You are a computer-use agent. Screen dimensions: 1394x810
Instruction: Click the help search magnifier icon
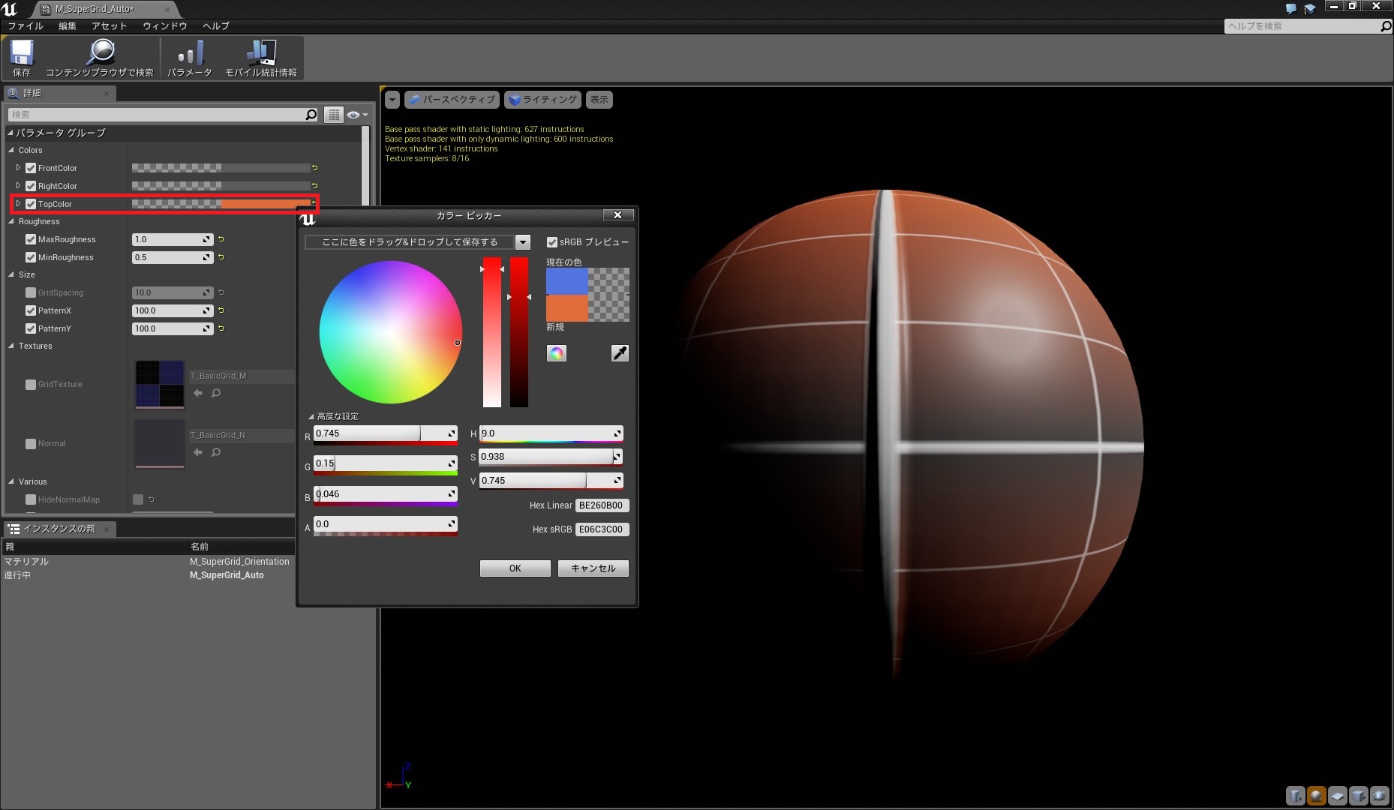pyautogui.click(x=1385, y=26)
